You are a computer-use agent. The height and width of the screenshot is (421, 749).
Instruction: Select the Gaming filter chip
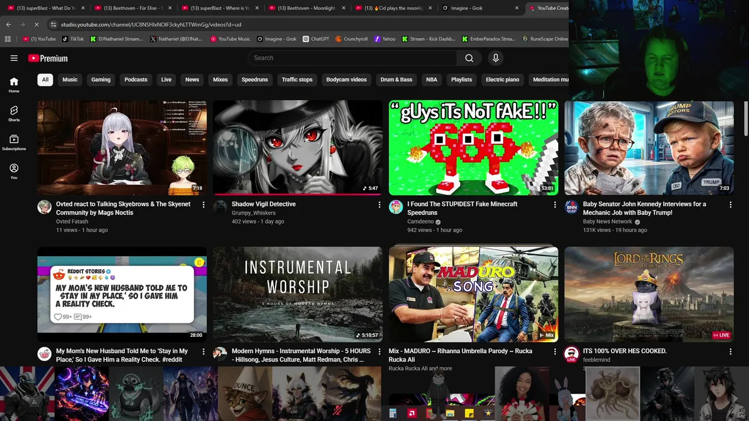click(101, 80)
